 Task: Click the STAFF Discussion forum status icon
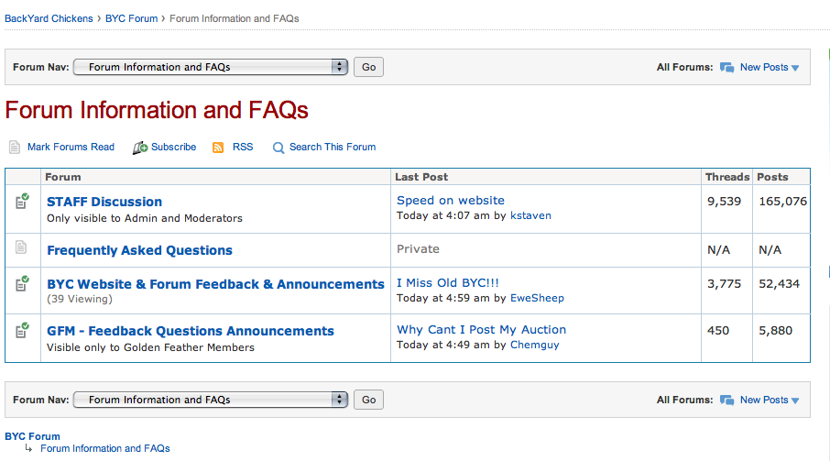click(22, 201)
